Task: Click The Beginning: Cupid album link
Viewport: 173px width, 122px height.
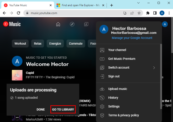Action: (60, 77)
